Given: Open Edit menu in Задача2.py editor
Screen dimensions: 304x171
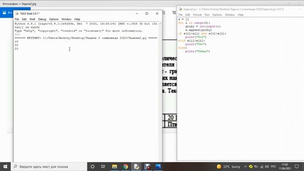Looking at the screenshot, I should coord(188,15).
